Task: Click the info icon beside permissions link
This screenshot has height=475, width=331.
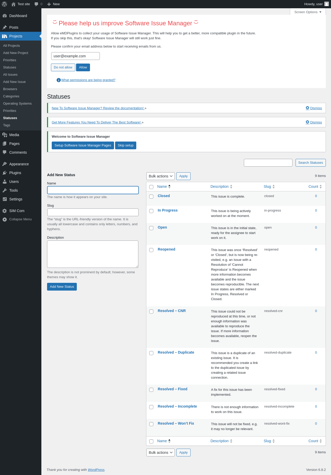Action: pos(59,80)
